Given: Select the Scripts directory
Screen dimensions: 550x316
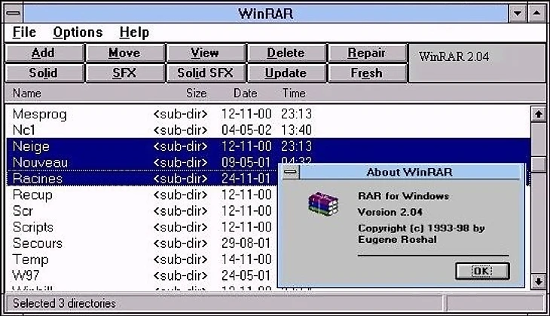Looking at the screenshot, I should coord(33,227).
